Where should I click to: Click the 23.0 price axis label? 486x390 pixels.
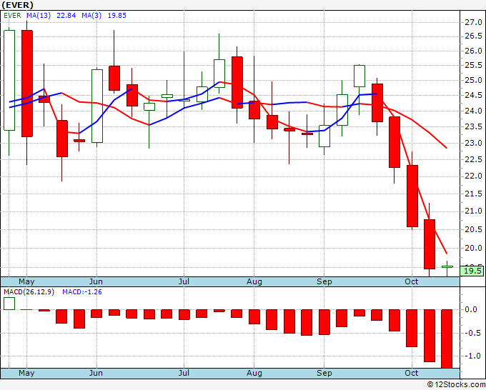(x=473, y=143)
